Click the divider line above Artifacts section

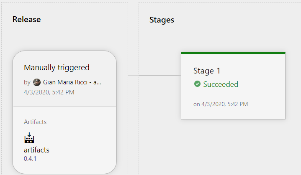[64, 107]
